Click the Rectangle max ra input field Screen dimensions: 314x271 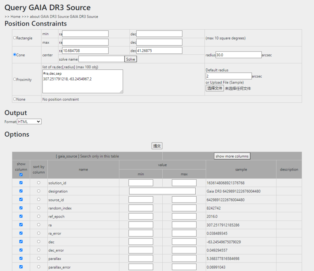[85, 42]
